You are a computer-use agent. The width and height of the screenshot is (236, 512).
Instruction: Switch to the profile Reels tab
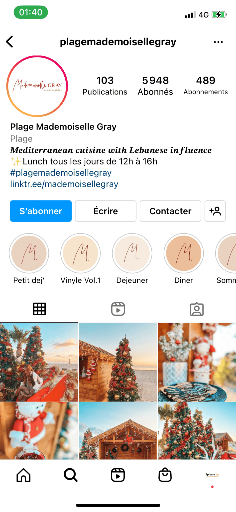118,309
